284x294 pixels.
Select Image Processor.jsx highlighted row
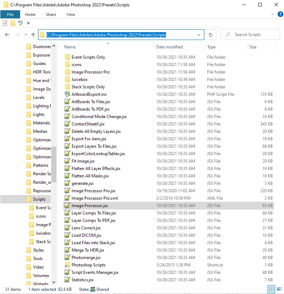169,206
